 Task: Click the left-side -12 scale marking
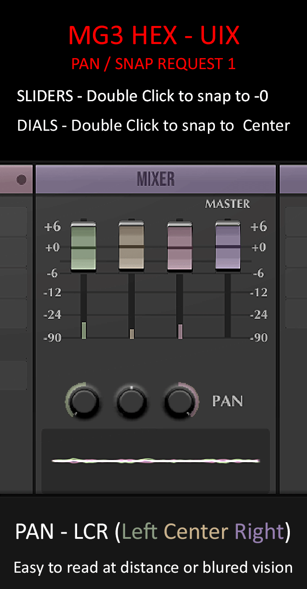coord(52,292)
